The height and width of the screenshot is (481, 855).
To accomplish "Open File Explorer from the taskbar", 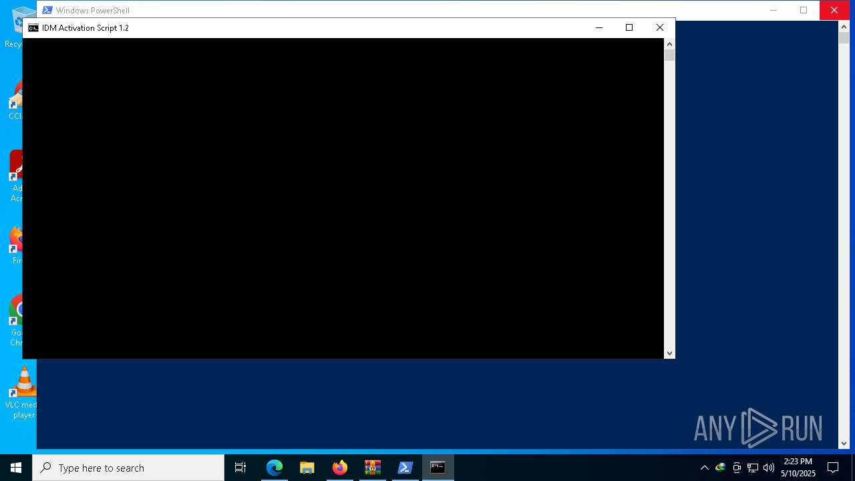I will pyautogui.click(x=307, y=468).
